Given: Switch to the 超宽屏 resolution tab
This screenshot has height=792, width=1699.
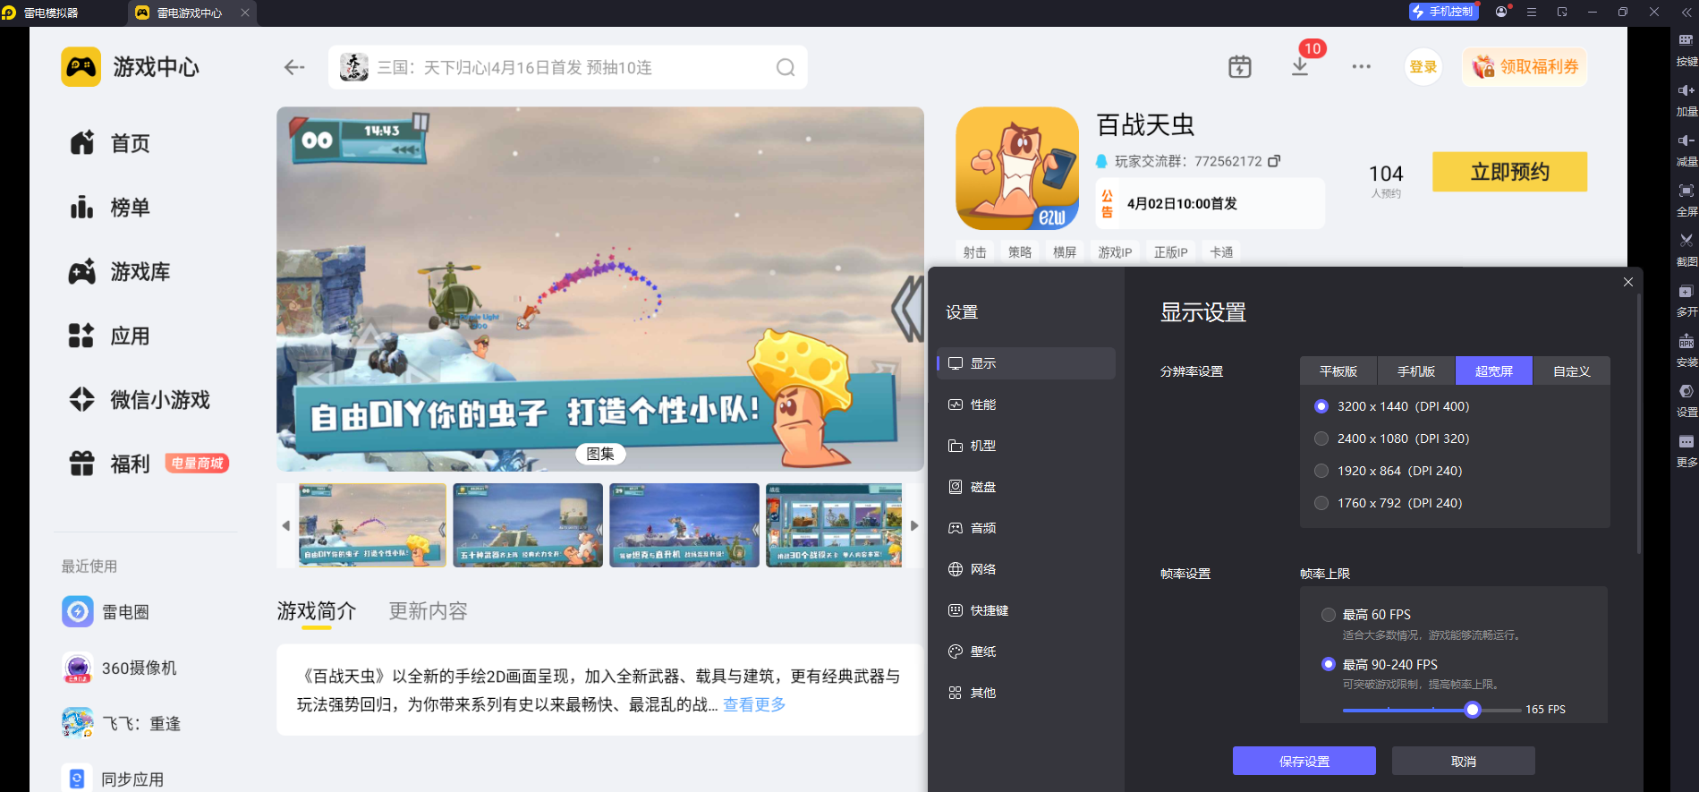Looking at the screenshot, I should pyautogui.click(x=1494, y=371).
